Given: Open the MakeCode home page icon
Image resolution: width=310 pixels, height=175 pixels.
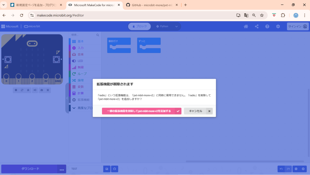Looking at the screenshot, I should pos(246,26).
